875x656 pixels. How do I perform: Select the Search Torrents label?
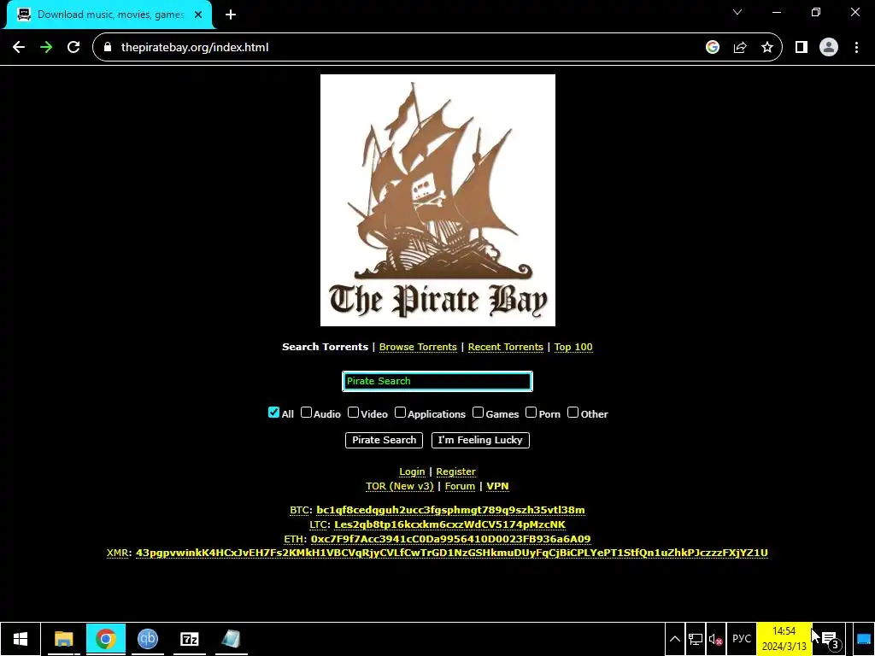[x=325, y=347]
